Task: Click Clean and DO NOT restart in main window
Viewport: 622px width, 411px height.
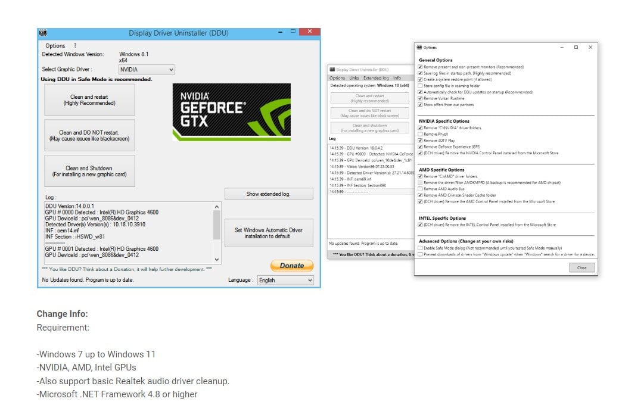Action: [x=89, y=136]
